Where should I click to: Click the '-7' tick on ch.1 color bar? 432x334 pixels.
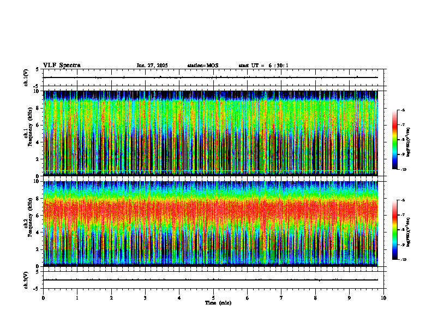[x=403, y=125]
